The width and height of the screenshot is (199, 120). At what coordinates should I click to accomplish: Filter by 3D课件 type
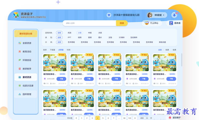121,38
